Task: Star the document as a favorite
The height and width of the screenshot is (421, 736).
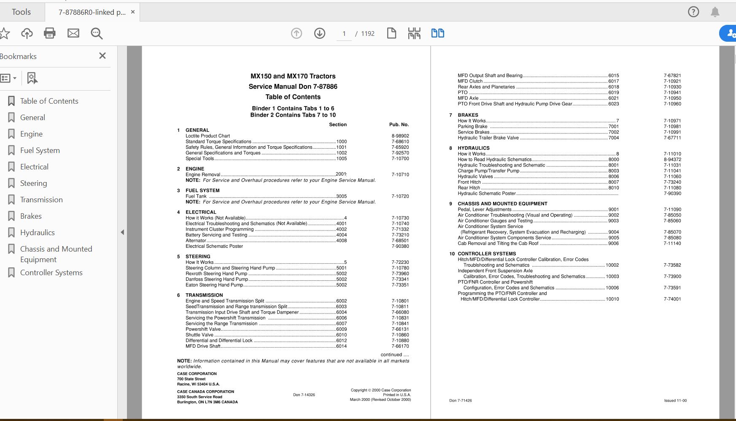Action: (5, 33)
